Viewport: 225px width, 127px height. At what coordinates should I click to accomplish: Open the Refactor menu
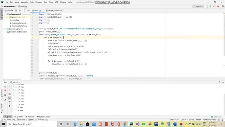39,2
